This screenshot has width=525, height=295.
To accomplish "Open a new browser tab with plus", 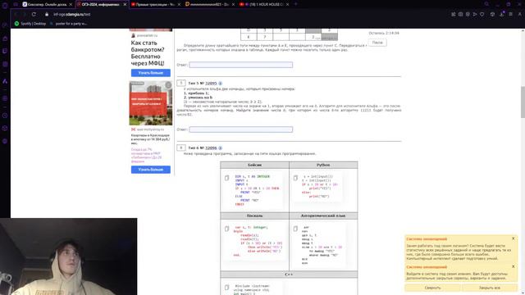I will tap(295, 4).
